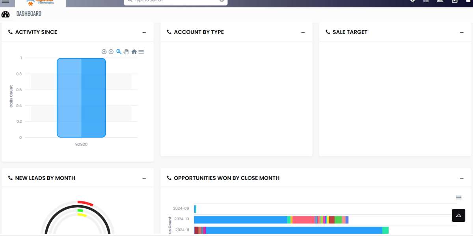Zoom out on the Activity Since chart
Viewport: 473px width, 236px height.
click(111, 52)
